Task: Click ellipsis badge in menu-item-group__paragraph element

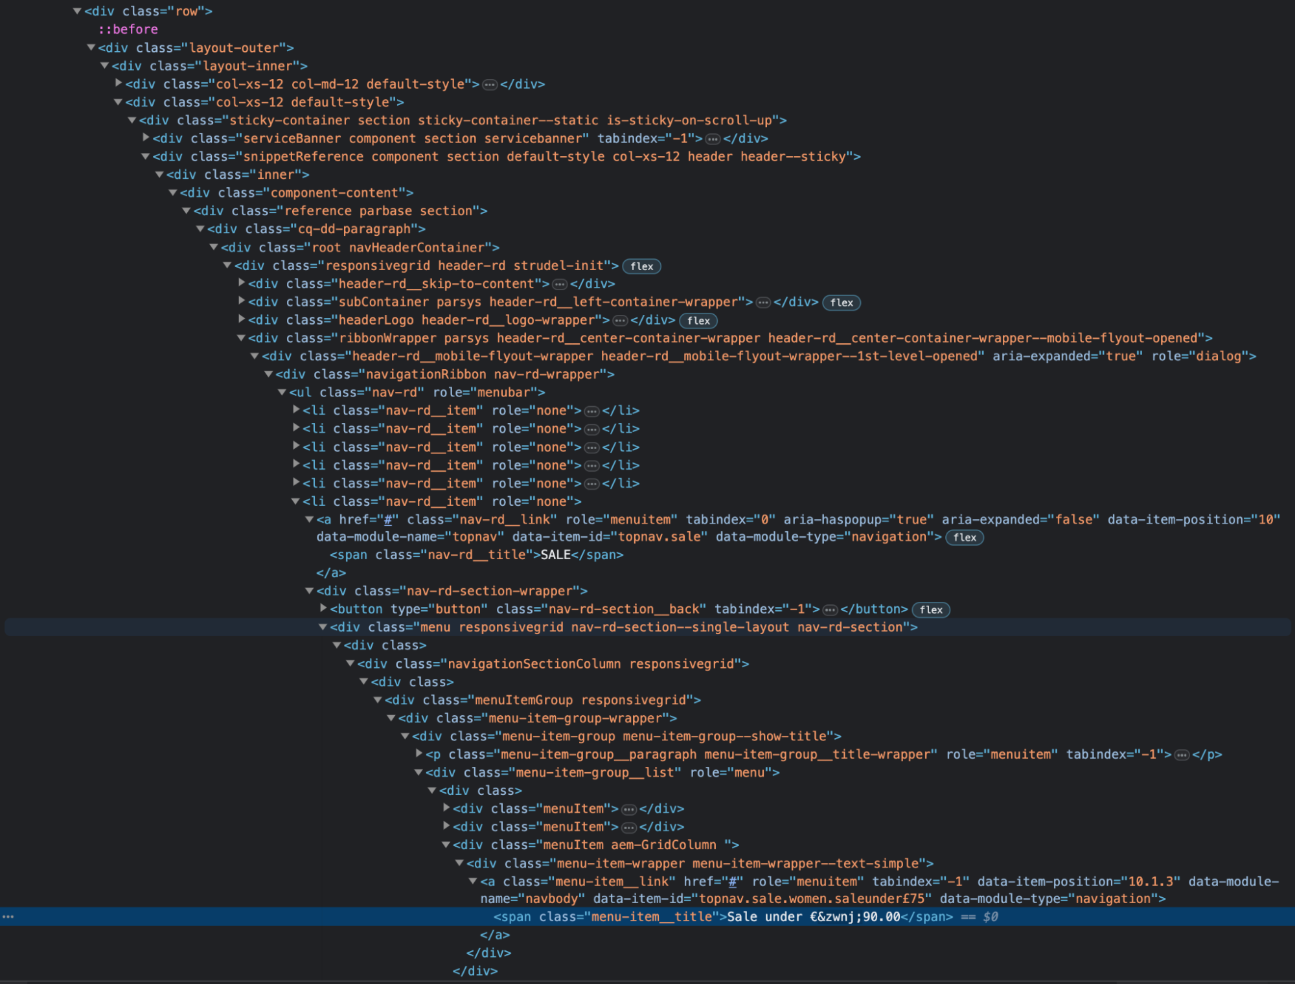Action: 1182,755
